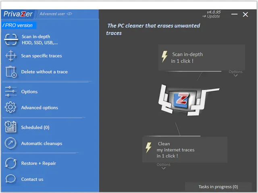Expand Options under Scan in-depth tile
Screen dimensions: 258x193
tap(235, 73)
